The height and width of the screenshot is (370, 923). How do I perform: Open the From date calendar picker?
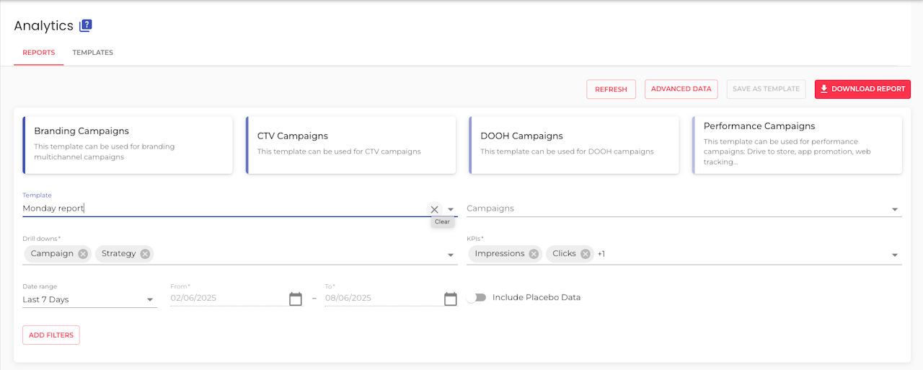296,299
